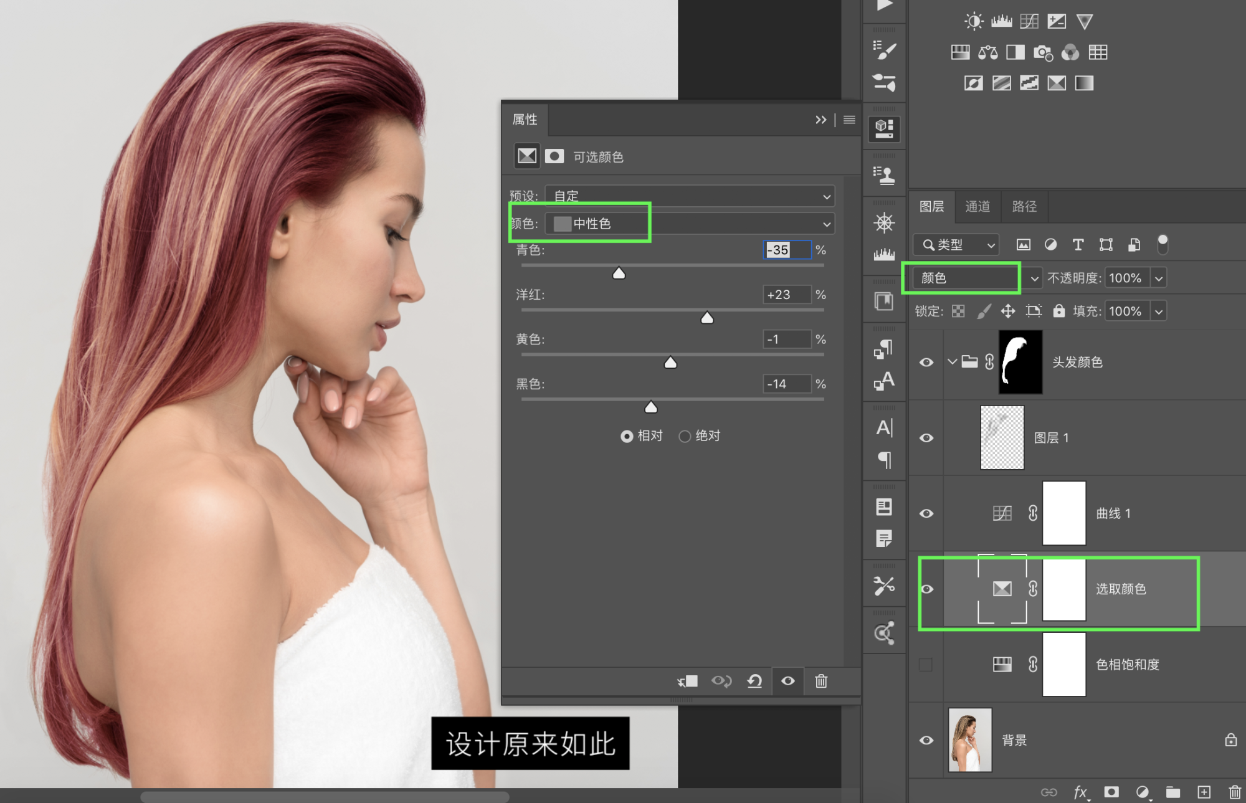Click the fx layer style icon

pyautogui.click(x=1081, y=792)
